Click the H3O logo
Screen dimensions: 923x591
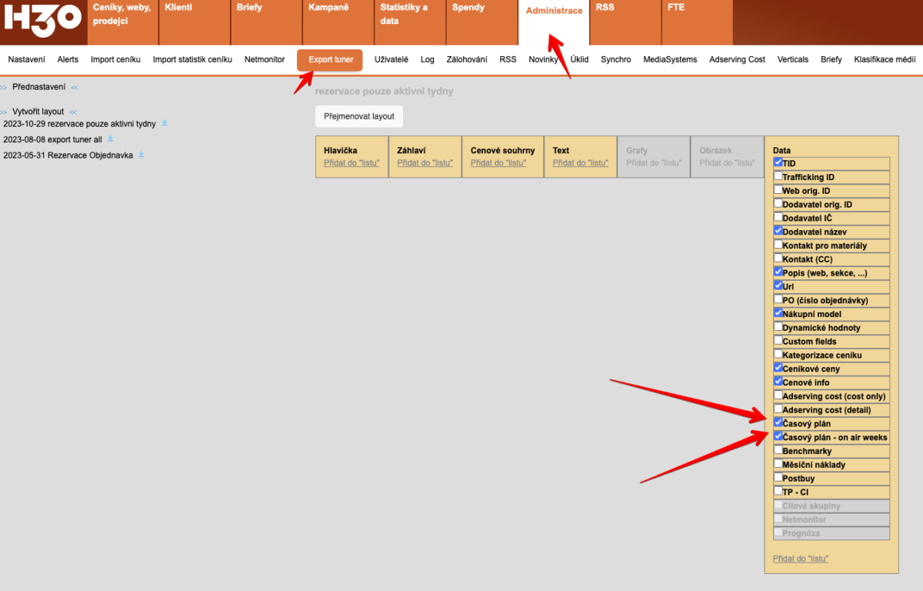click(43, 22)
